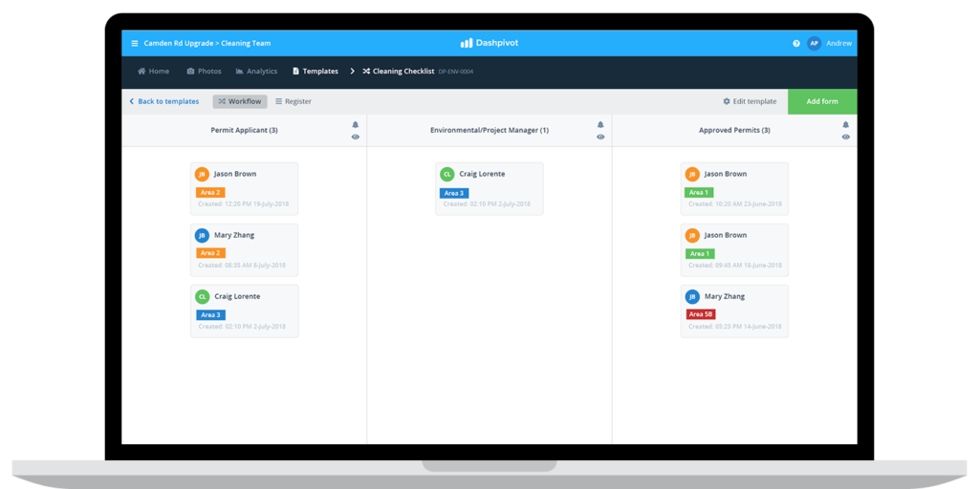The image size is (979, 489).
Task: Click the help question mark icon
Action: 796,43
